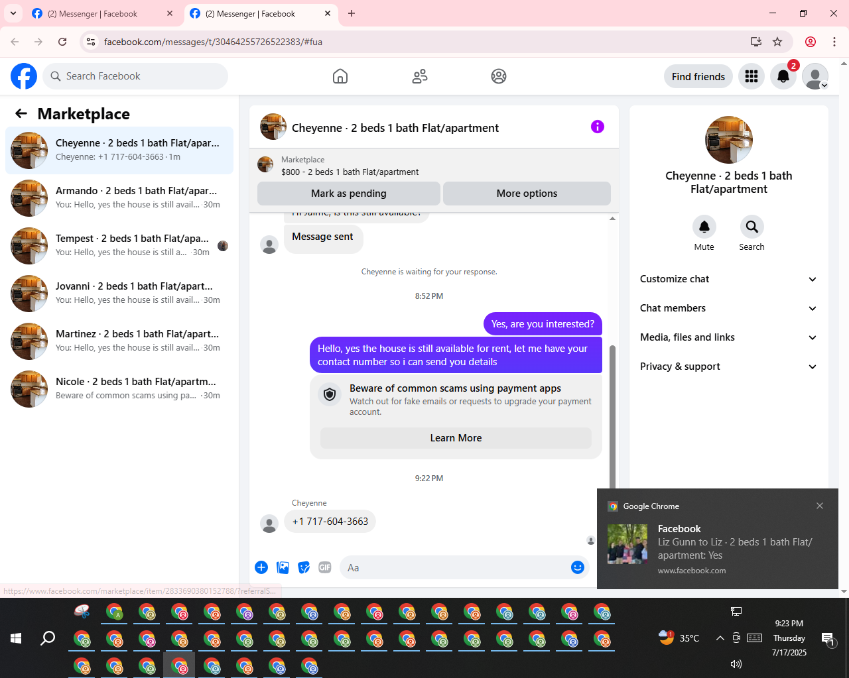
Task: Open the listing photo in right panel
Action: click(729, 140)
